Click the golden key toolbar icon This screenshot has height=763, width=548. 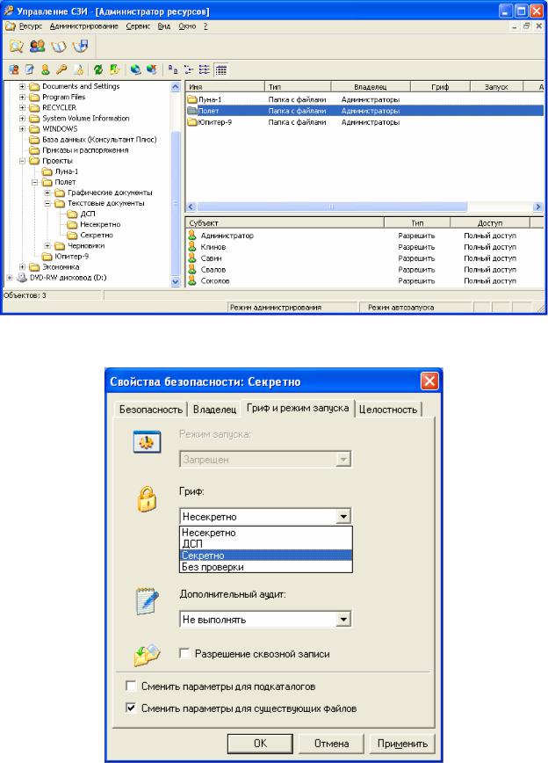[61, 69]
